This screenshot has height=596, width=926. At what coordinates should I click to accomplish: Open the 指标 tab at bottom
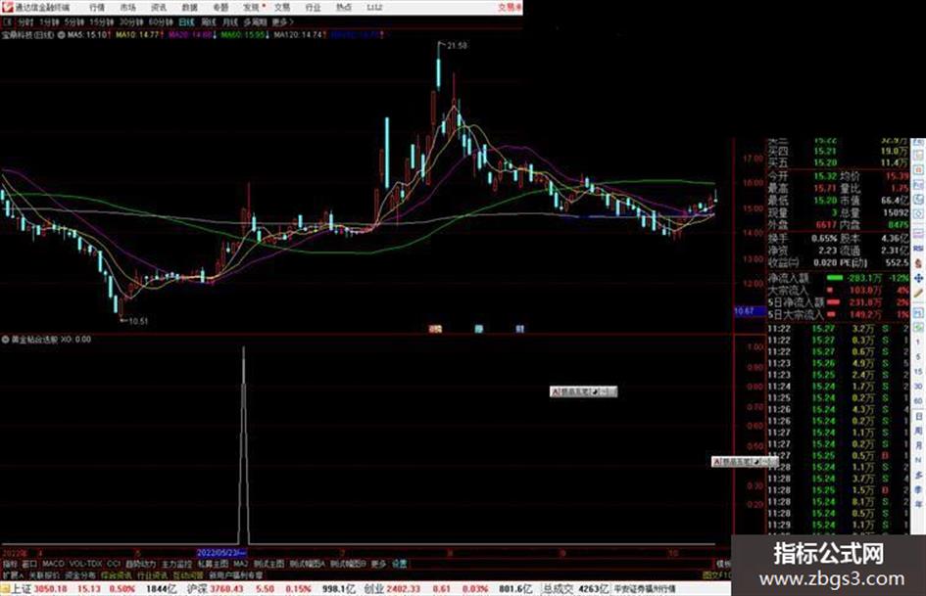point(10,565)
